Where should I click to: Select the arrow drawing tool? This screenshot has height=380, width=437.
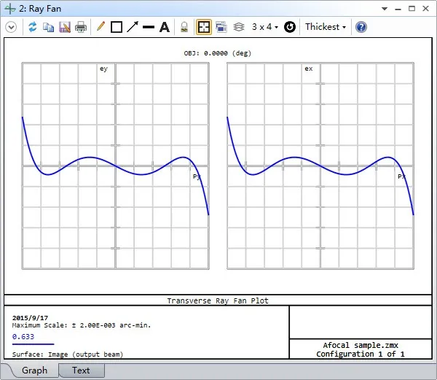pos(133,27)
